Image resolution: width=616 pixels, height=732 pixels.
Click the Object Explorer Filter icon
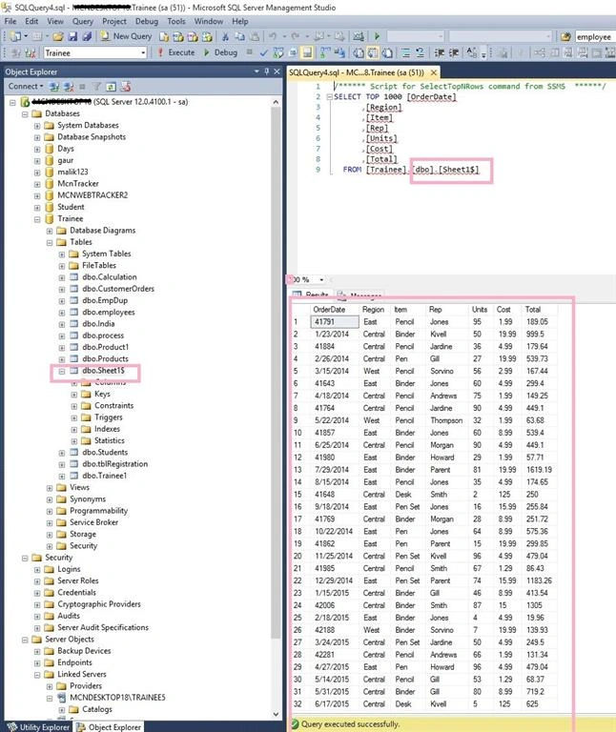[x=96, y=87]
